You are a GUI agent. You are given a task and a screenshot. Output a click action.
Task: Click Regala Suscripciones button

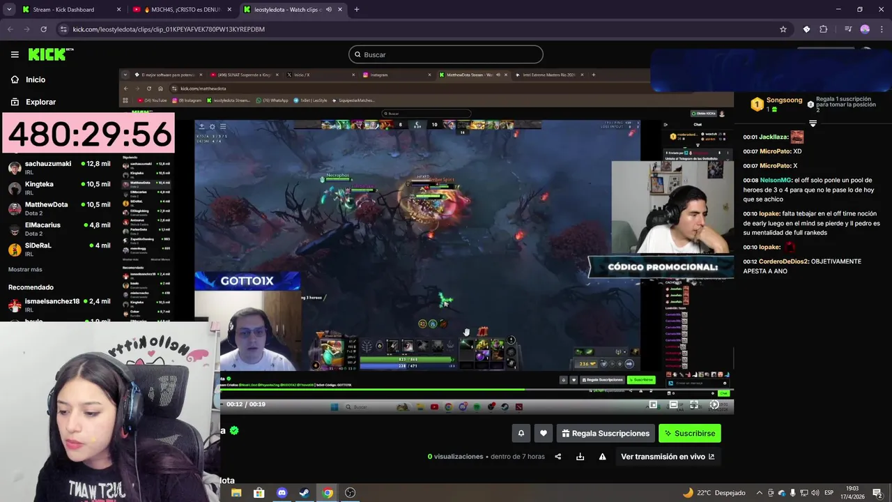(605, 433)
